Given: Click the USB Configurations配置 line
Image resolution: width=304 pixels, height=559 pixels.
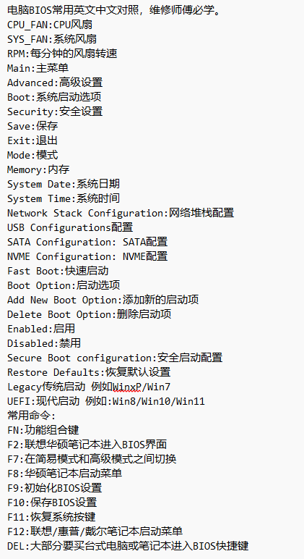Looking at the screenshot, I should point(70,227).
